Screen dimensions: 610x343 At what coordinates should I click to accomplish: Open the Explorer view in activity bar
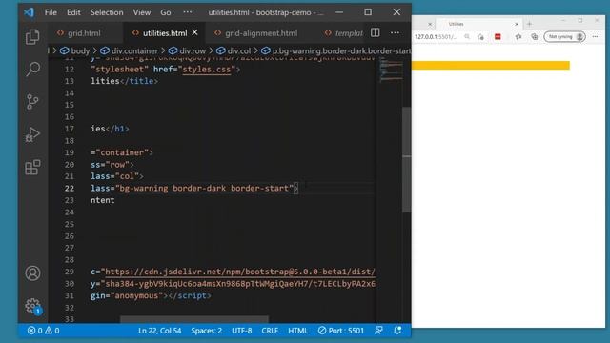(32, 37)
